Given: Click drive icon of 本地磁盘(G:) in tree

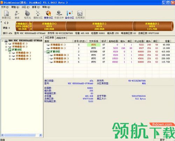Looking at the screenshot, I should point(10,47).
